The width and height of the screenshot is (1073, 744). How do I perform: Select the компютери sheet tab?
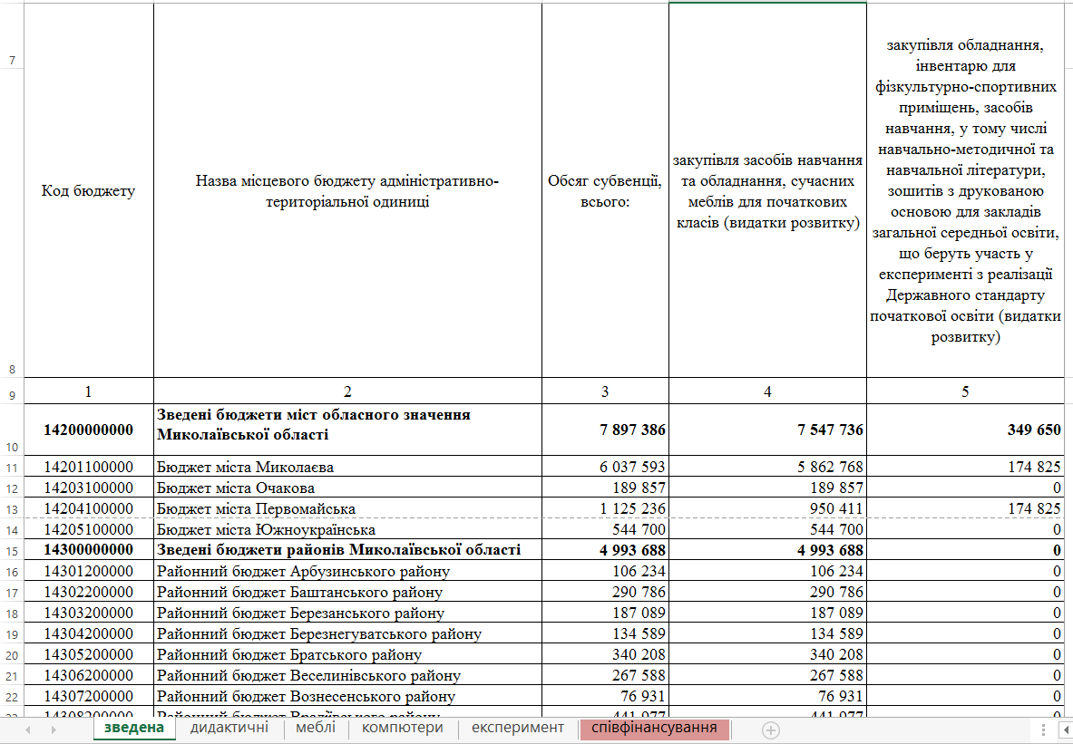pyautogui.click(x=403, y=728)
